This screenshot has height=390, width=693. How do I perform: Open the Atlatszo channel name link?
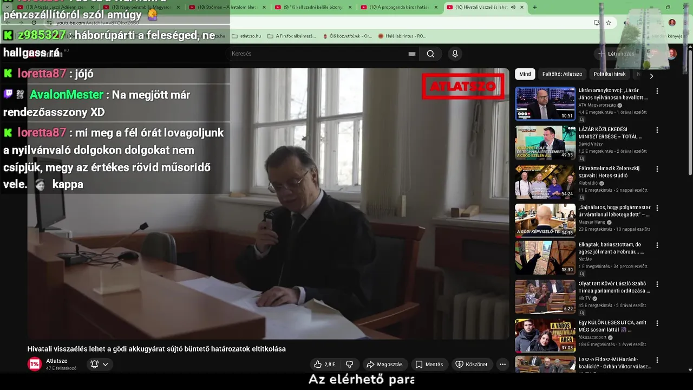[57, 361]
